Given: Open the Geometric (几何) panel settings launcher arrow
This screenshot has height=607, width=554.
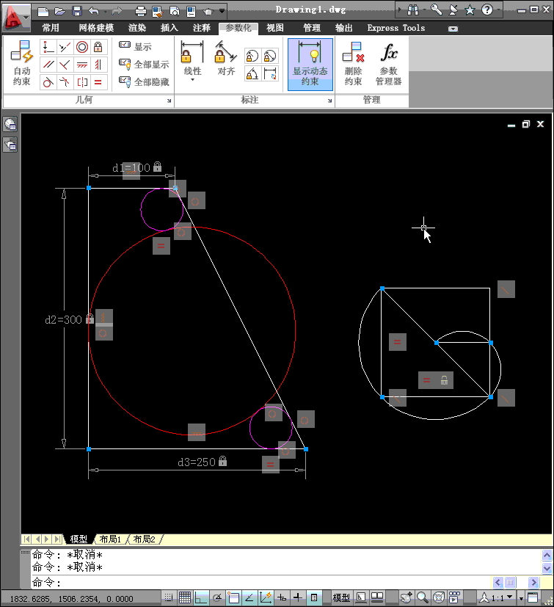Looking at the screenshot, I should click(x=170, y=101).
